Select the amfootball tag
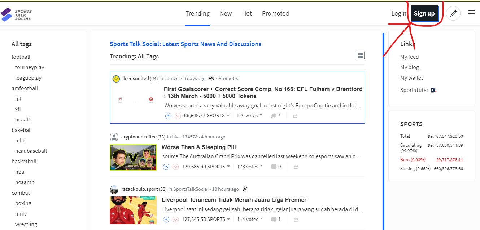 click(x=25, y=88)
